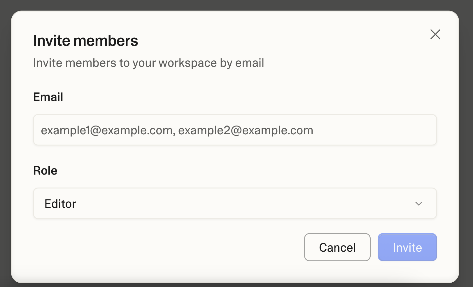The image size is (473, 287).
Task: Click dark backdrop right of the dialog
Action: [x=466, y=146]
